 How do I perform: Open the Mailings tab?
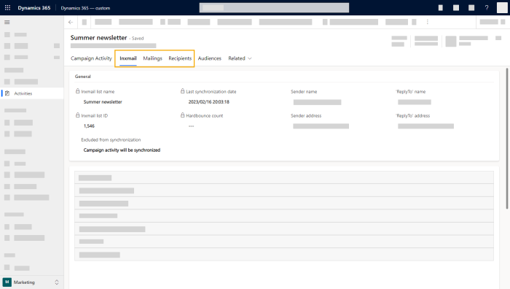152,58
